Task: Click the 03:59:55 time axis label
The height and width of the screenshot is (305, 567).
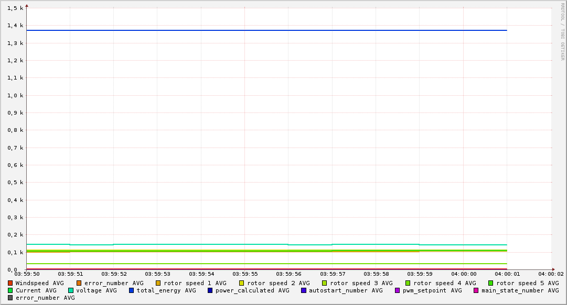Action: point(245,274)
